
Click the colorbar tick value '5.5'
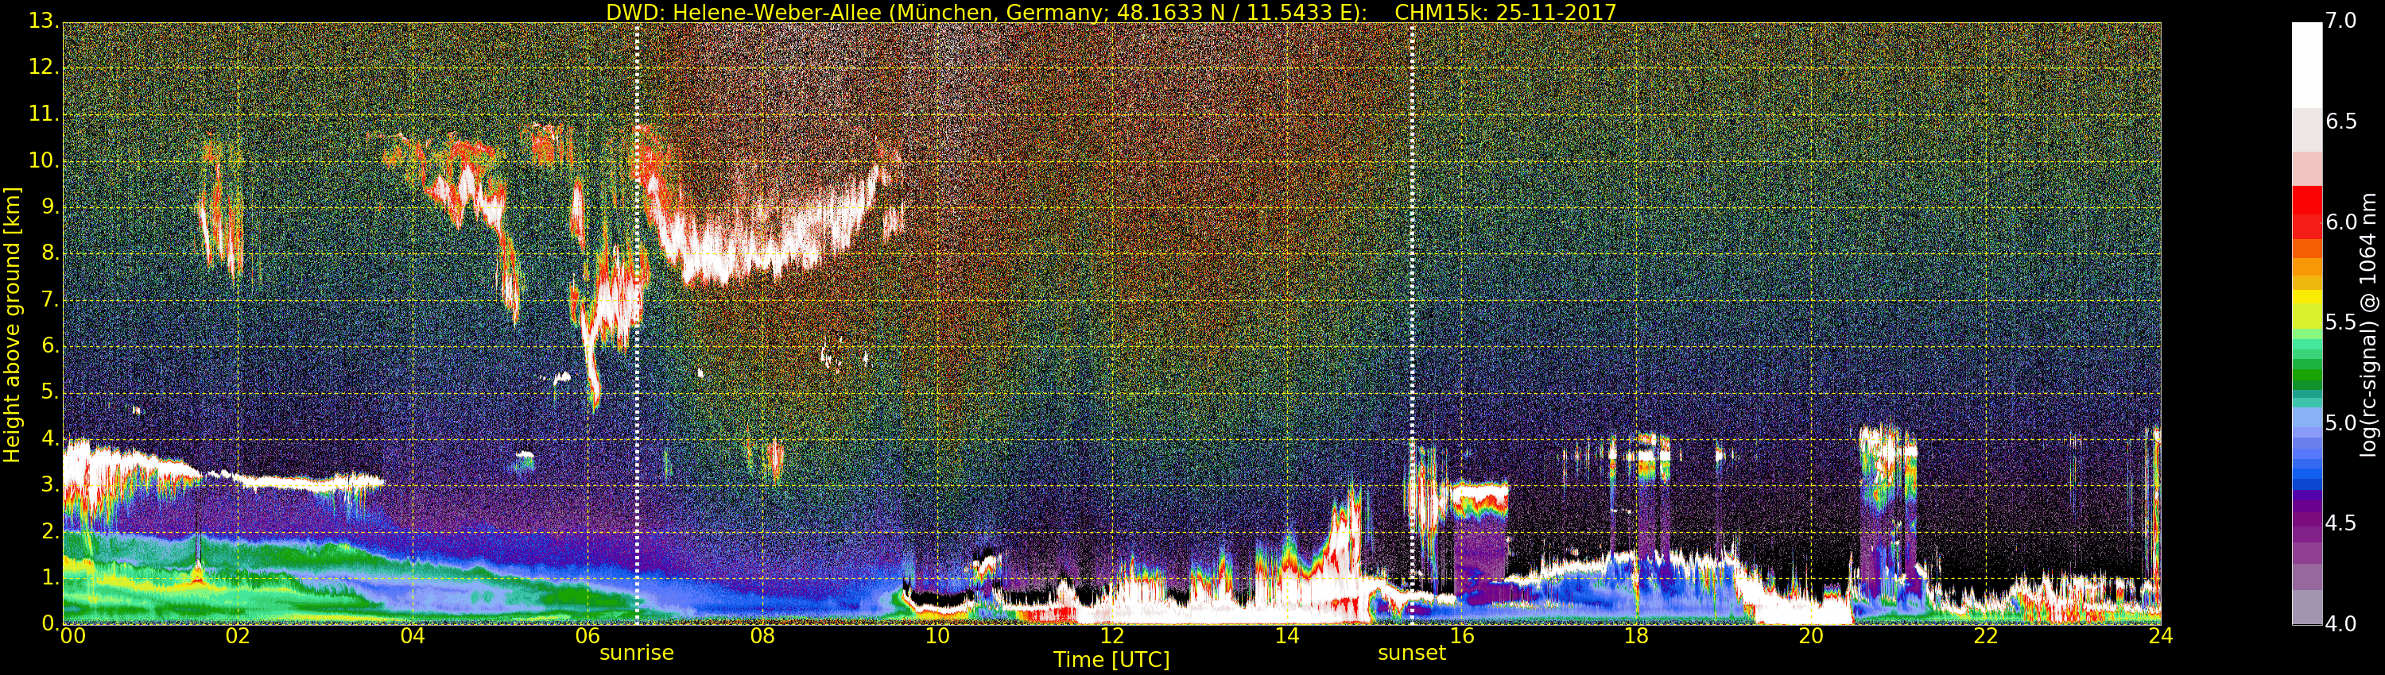pos(2340,322)
